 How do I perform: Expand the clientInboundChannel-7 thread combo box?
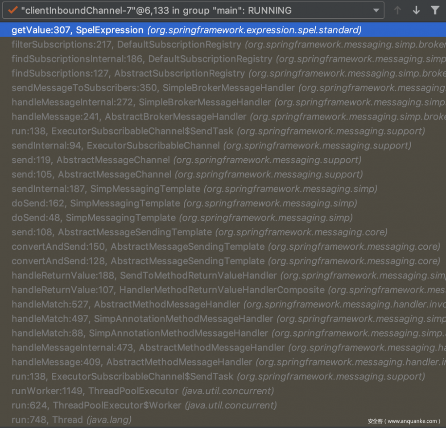376,10
